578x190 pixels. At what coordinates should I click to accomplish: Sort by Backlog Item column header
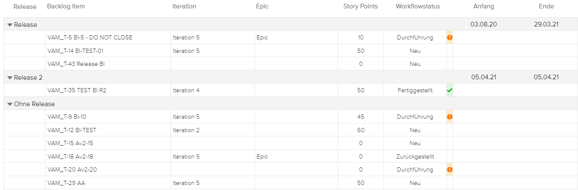(x=66, y=6)
